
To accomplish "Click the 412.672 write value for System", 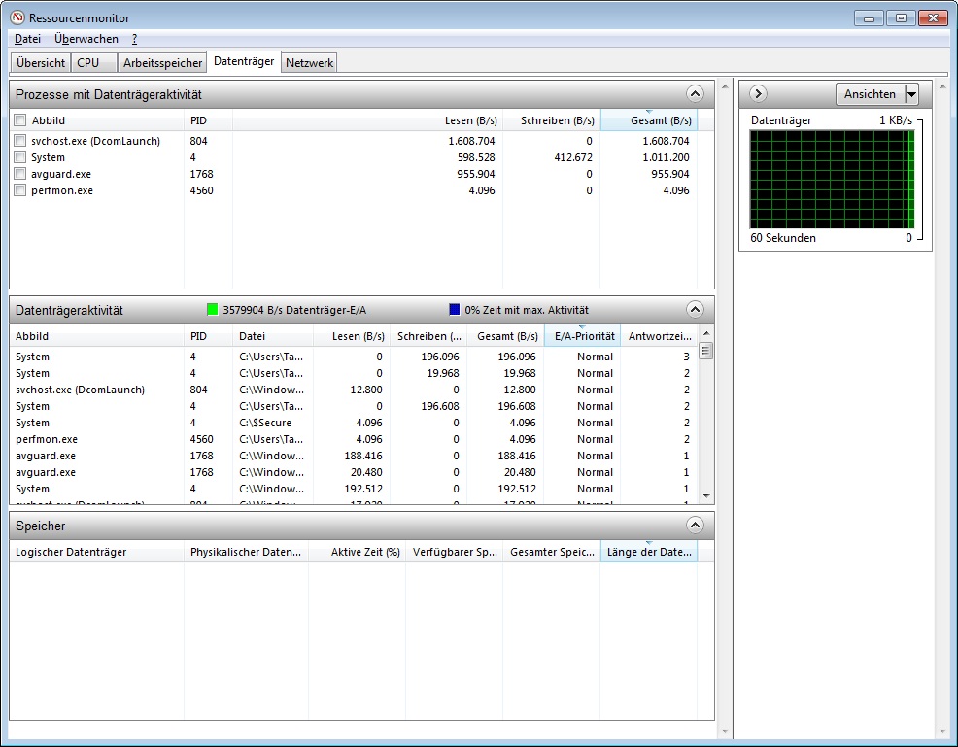I will 573,157.
